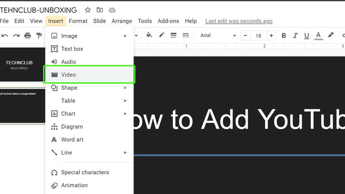Choose Line from the Insert menu
The image size is (345, 194).
(90, 153)
